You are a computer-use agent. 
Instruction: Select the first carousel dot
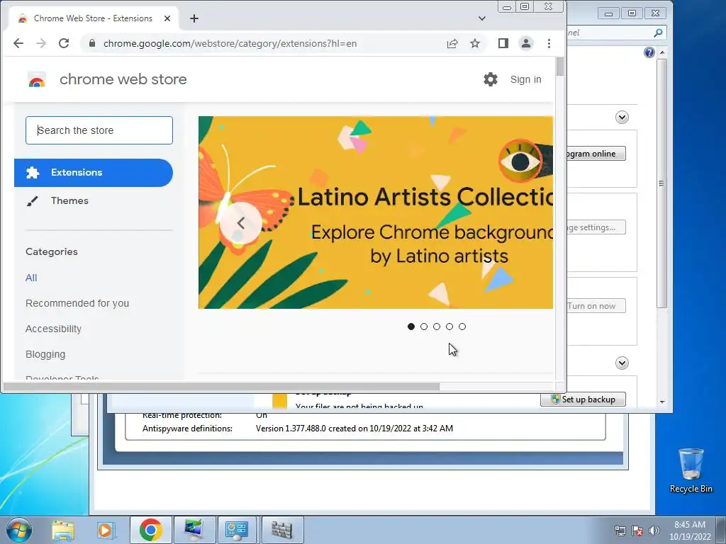[411, 327]
